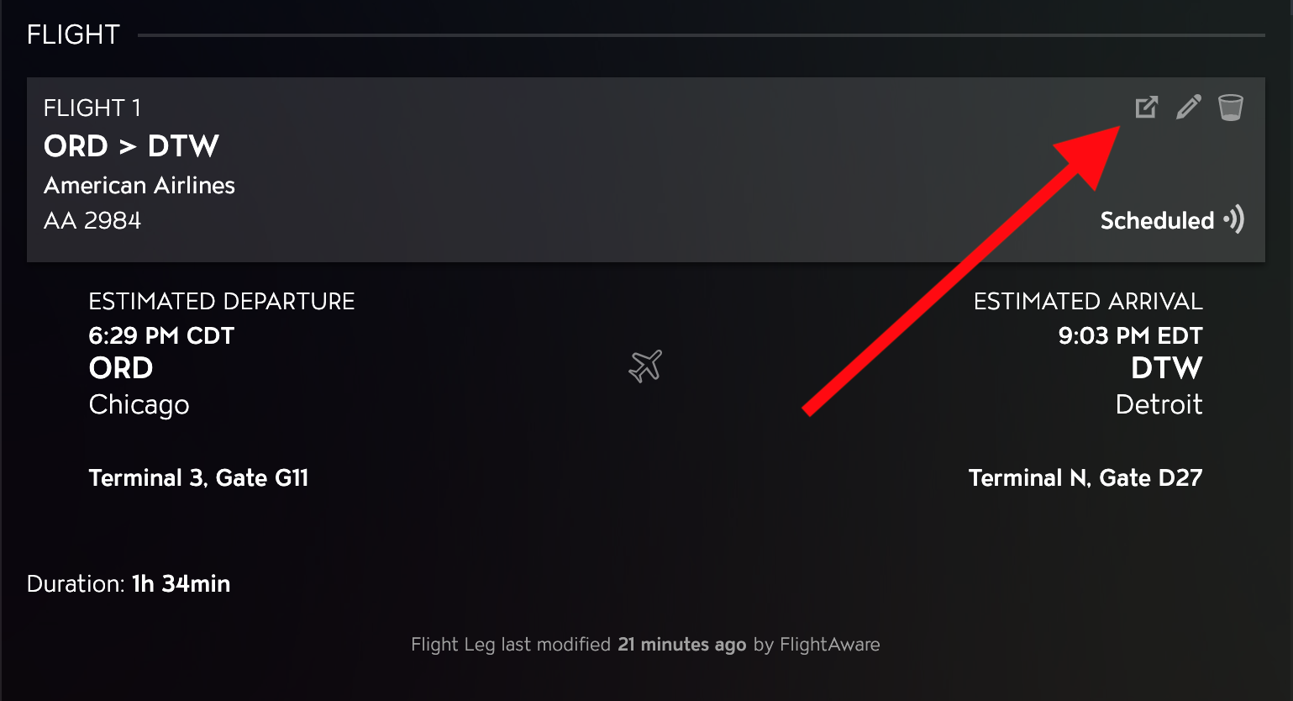Select the Scheduled status label
This screenshot has height=701, width=1293.
1157,220
